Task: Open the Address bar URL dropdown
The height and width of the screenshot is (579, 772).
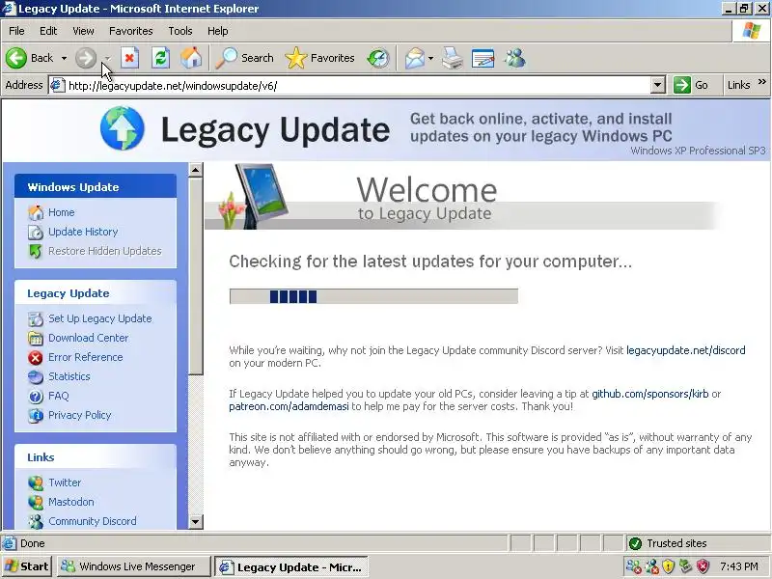Action: click(x=658, y=85)
